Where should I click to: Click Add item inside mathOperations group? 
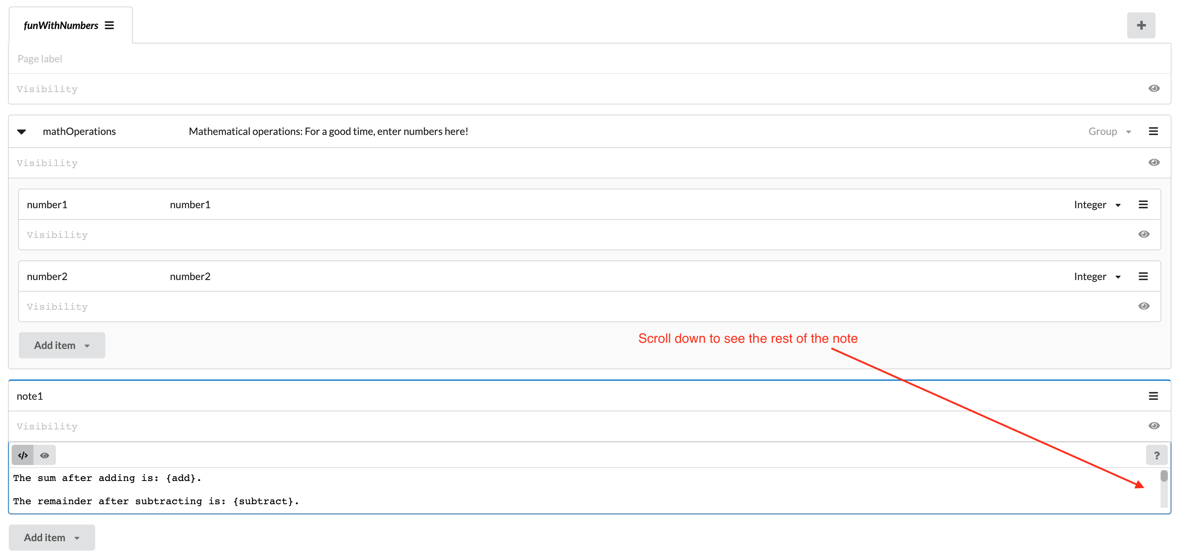pos(62,345)
